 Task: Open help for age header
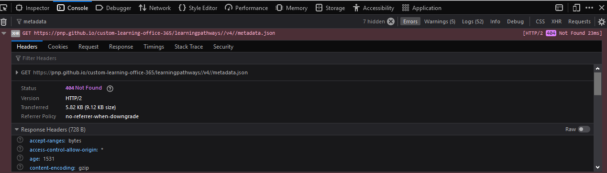(20, 158)
